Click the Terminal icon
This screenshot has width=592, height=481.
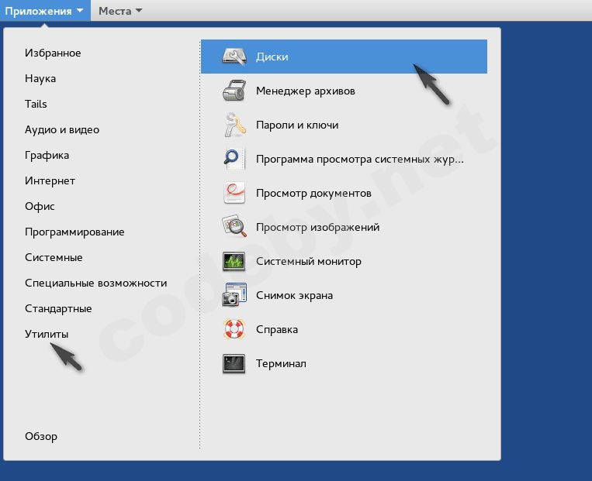[x=234, y=363]
